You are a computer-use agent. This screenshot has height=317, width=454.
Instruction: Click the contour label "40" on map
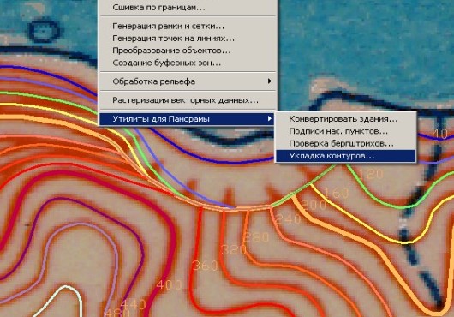pyautogui.click(x=439, y=134)
